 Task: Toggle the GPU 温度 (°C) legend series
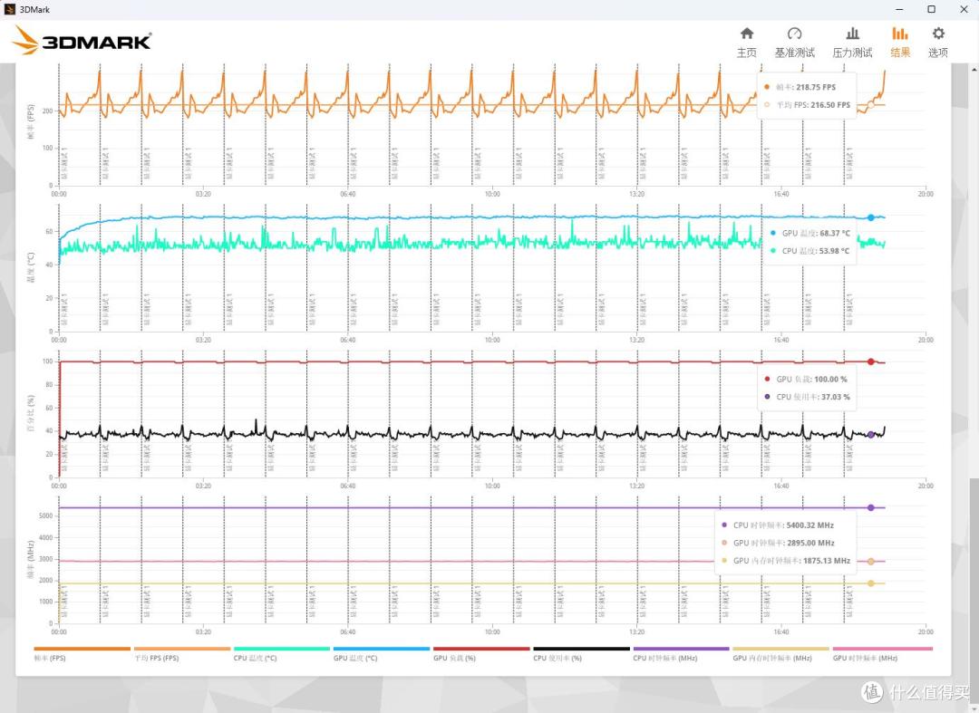(382, 654)
